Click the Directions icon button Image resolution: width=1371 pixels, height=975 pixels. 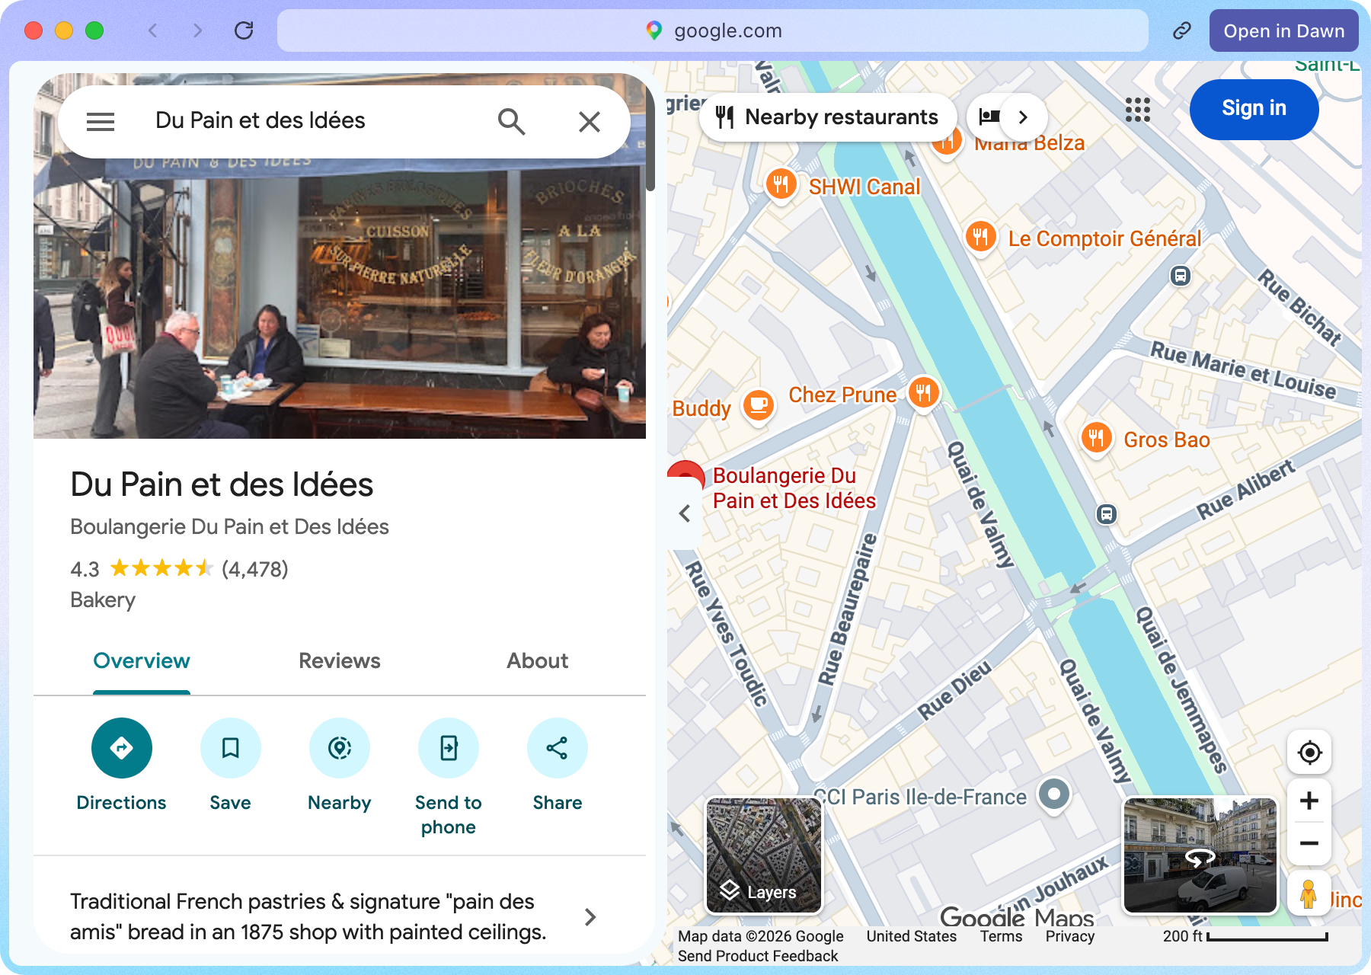pos(122,748)
